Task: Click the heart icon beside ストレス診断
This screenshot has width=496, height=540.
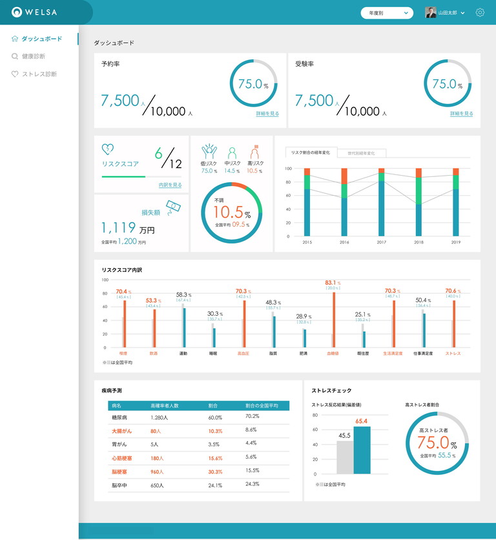Action: [x=15, y=74]
